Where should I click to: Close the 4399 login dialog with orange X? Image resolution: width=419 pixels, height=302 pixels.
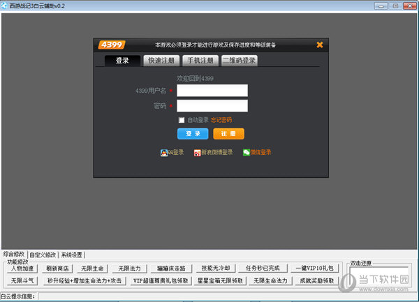320,45
